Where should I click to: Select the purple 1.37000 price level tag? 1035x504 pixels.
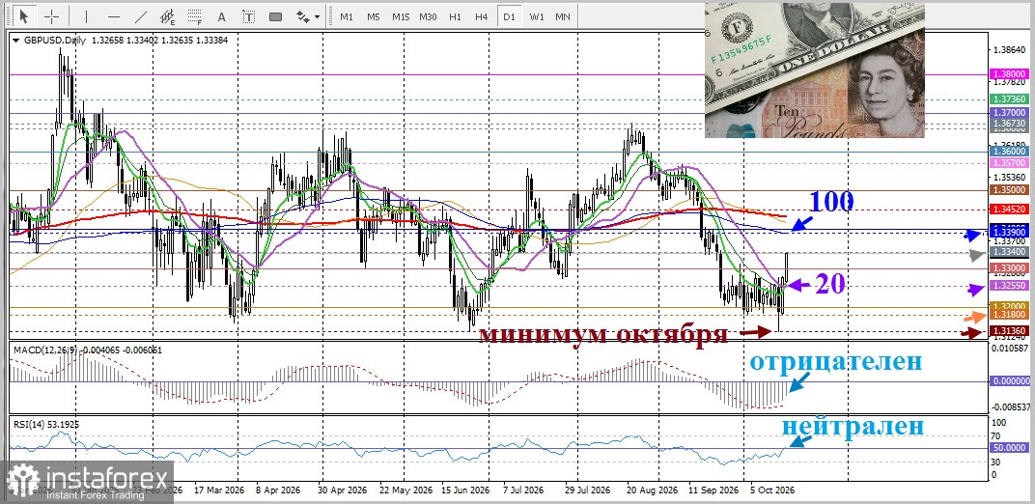pos(1010,114)
